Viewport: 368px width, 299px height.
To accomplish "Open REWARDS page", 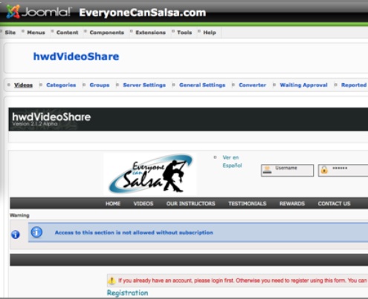I will tap(292, 203).
